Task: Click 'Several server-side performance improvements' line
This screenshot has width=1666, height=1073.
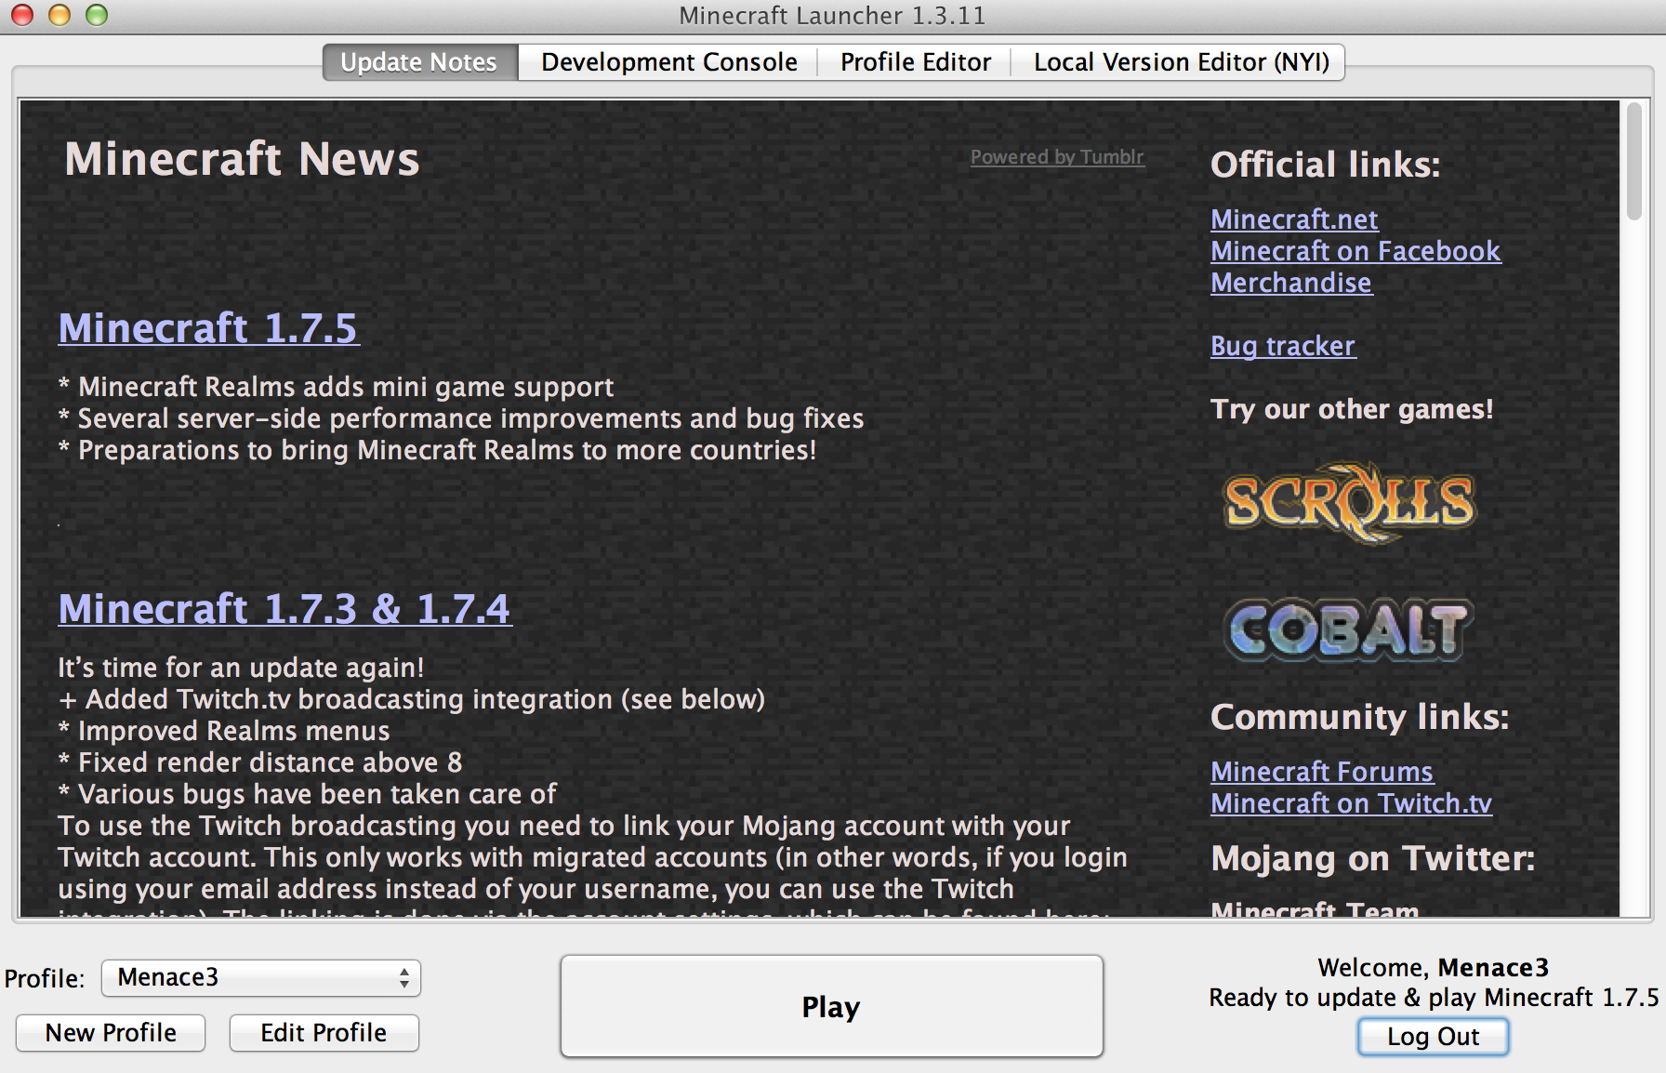Action: pyautogui.click(x=461, y=418)
